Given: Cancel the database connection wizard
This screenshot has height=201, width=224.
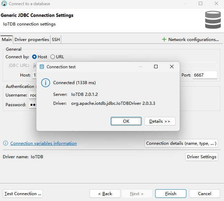Looking at the screenshot, I should (x=204, y=194).
